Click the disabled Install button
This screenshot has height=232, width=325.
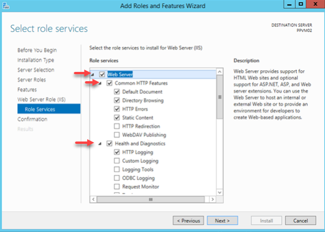[x=266, y=220]
